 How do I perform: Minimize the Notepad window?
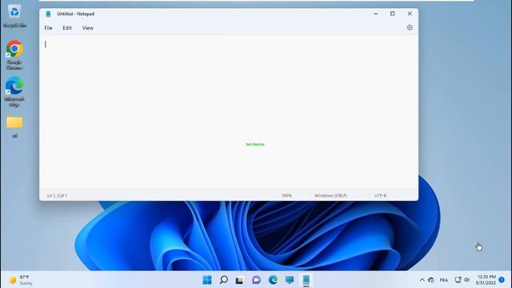tap(375, 14)
